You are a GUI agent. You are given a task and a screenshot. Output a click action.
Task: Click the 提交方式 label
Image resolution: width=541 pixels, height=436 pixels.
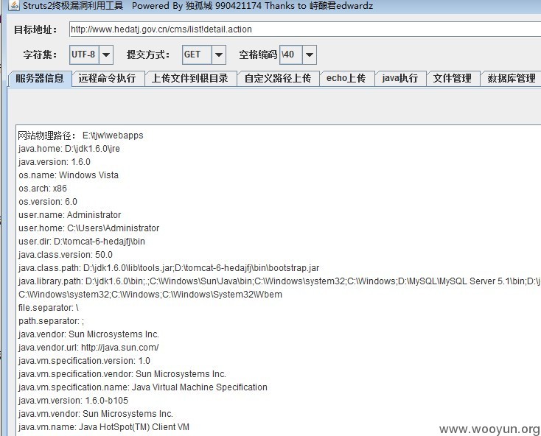(x=148, y=54)
